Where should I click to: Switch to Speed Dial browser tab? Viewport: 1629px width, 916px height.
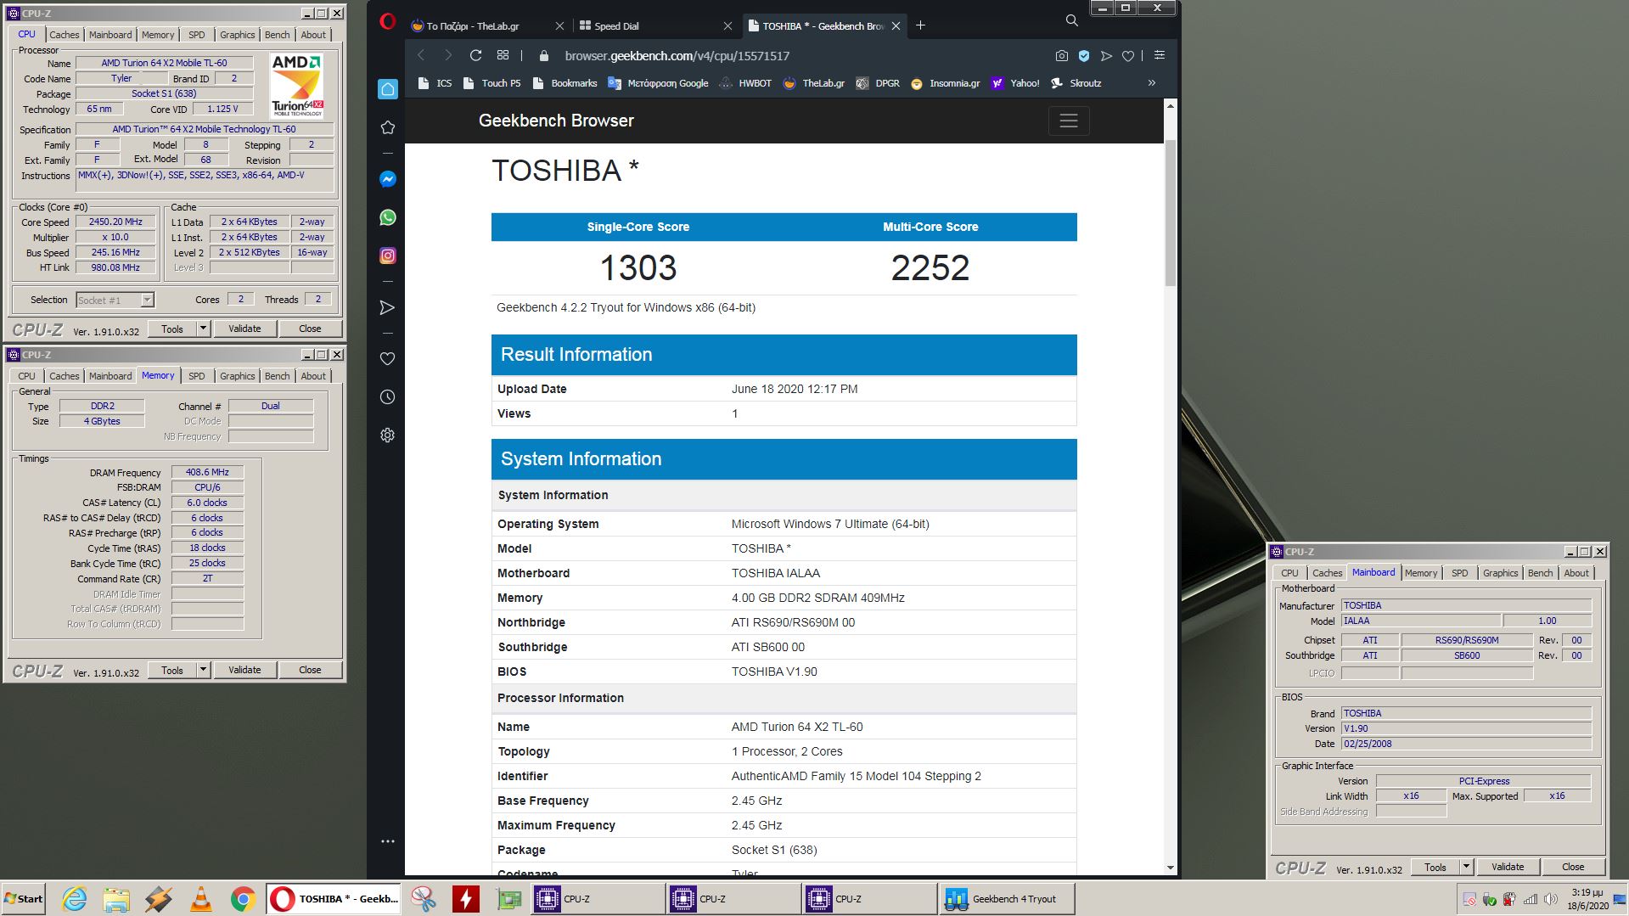[654, 25]
